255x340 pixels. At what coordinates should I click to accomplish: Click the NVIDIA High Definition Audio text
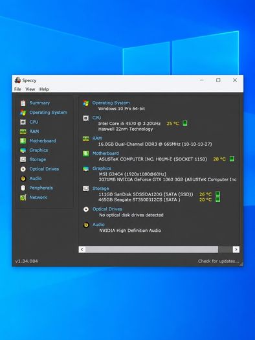pos(130,231)
